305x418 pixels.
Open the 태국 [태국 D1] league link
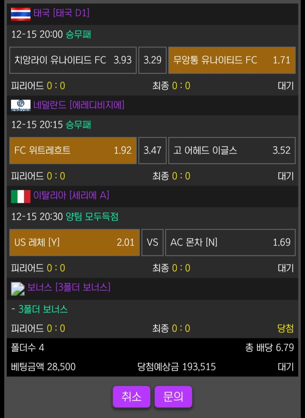pos(61,13)
